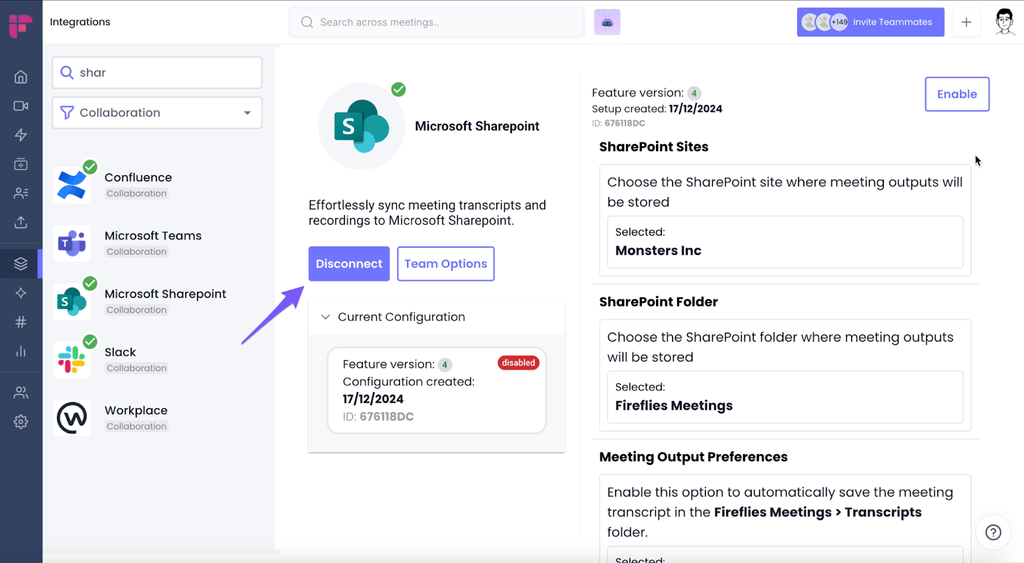1024x563 pixels.
Task: Open Team Options
Action: click(x=445, y=264)
